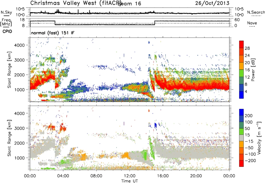Click the 'Velocity [m s-1]' colorbar label

259,138
